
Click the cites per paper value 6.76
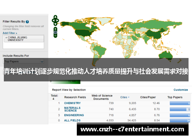(157, 115)
